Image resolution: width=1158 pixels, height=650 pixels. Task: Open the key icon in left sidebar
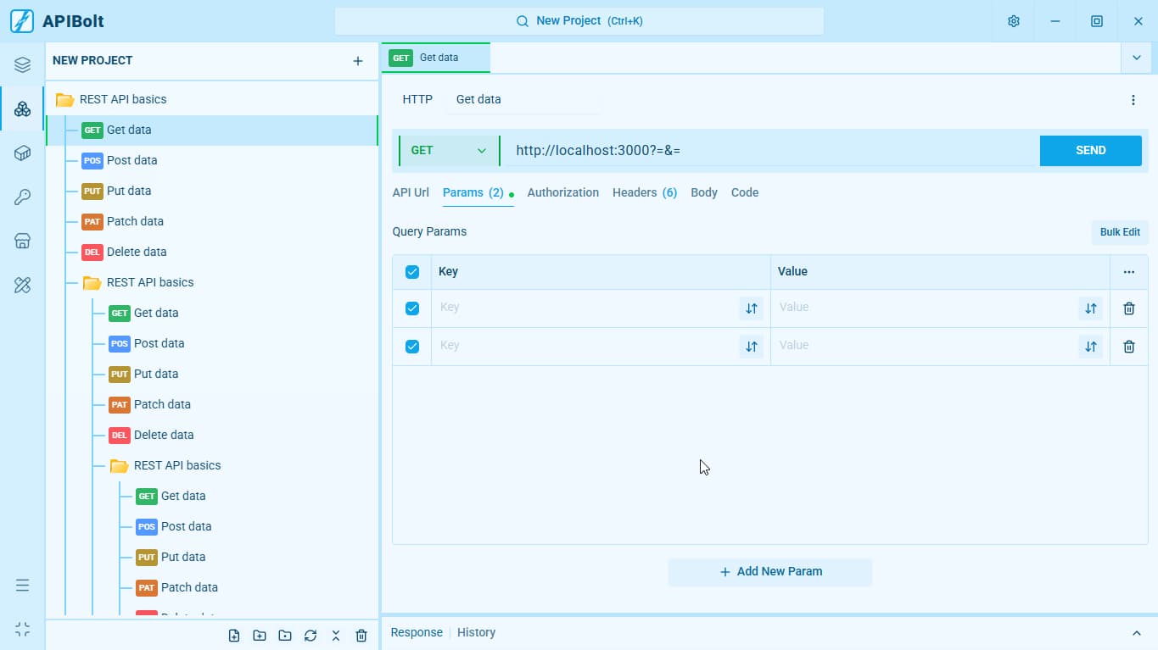23,197
